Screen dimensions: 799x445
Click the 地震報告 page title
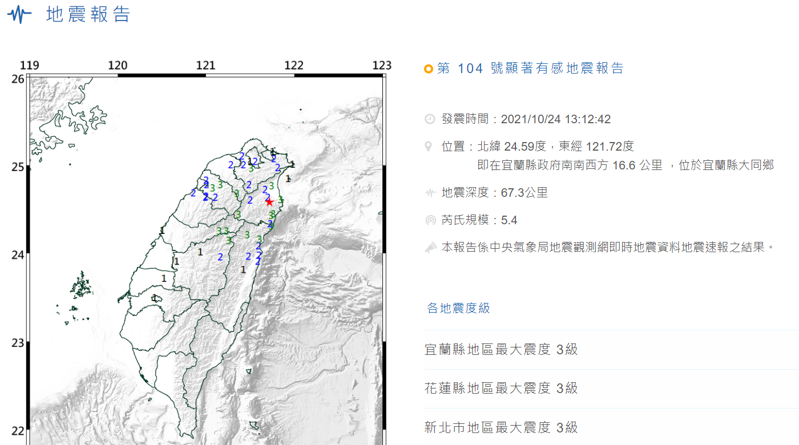click(x=88, y=15)
